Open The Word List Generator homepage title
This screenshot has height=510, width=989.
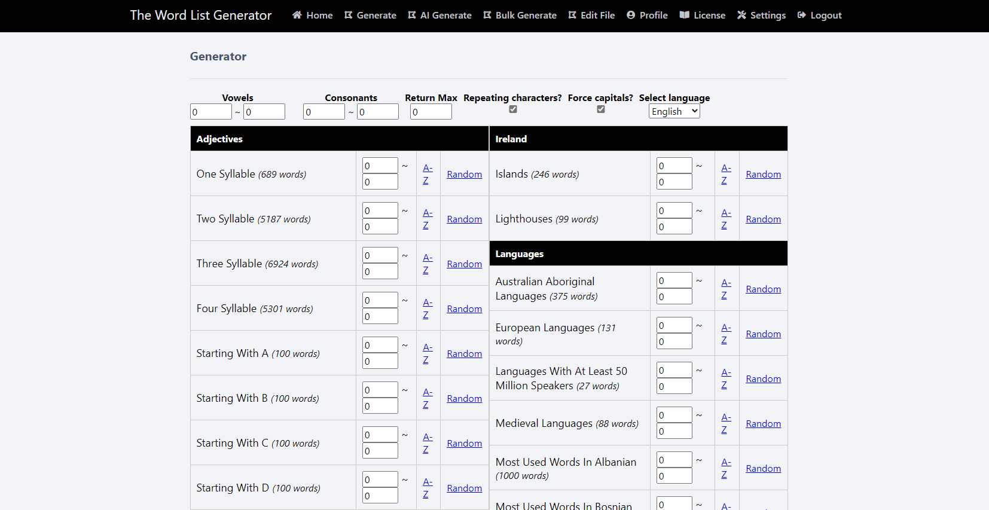tap(201, 16)
